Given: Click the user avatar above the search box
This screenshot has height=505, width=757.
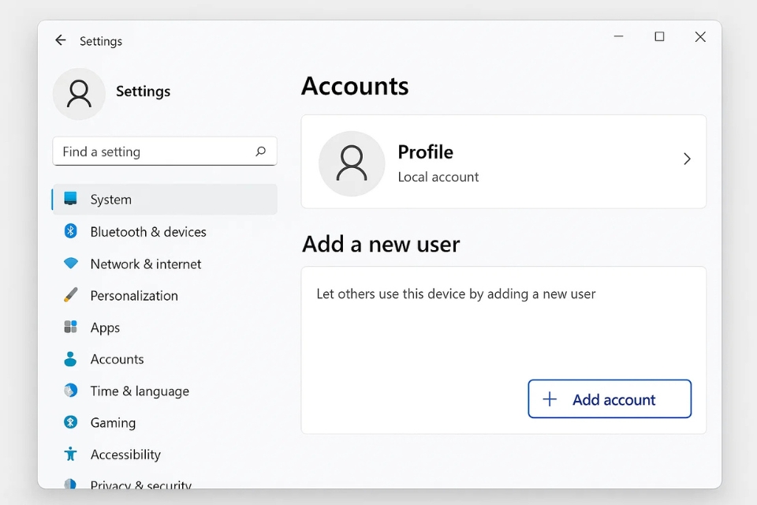Looking at the screenshot, I should coord(79,93).
